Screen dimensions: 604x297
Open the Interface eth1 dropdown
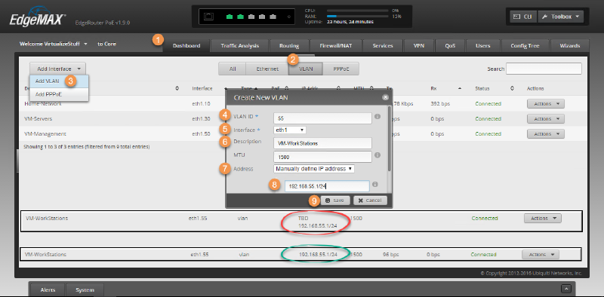click(290, 130)
